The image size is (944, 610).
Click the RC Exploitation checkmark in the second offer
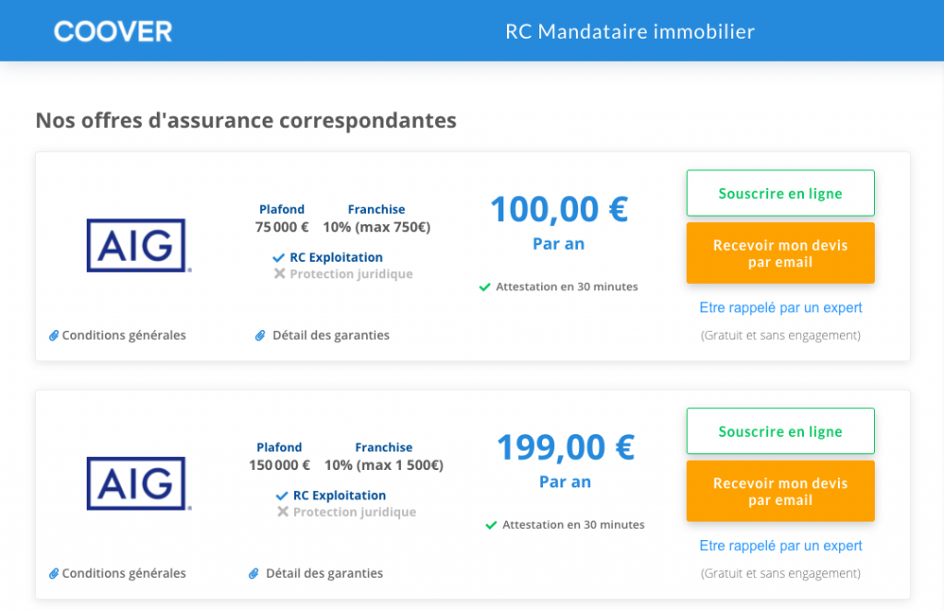click(282, 496)
